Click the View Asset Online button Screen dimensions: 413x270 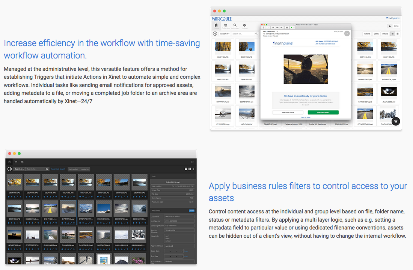[288, 112]
